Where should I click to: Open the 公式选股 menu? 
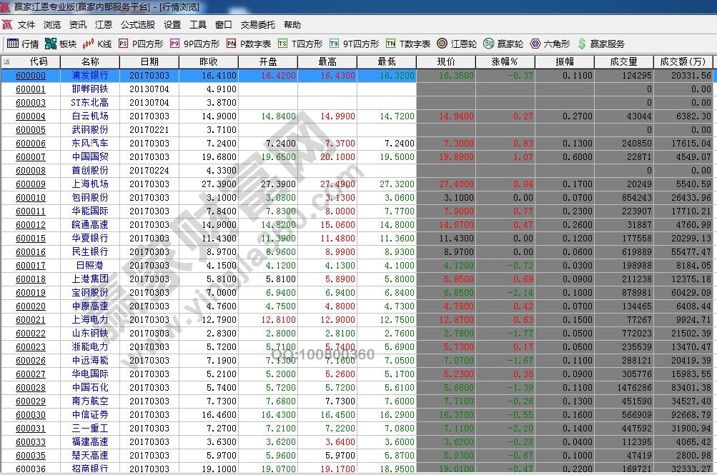pos(137,24)
